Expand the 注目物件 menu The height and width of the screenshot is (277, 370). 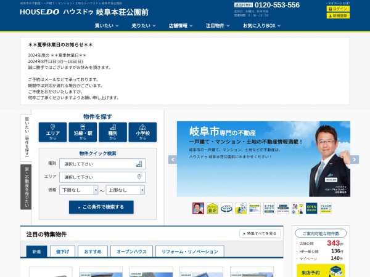click(x=217, y=26)
